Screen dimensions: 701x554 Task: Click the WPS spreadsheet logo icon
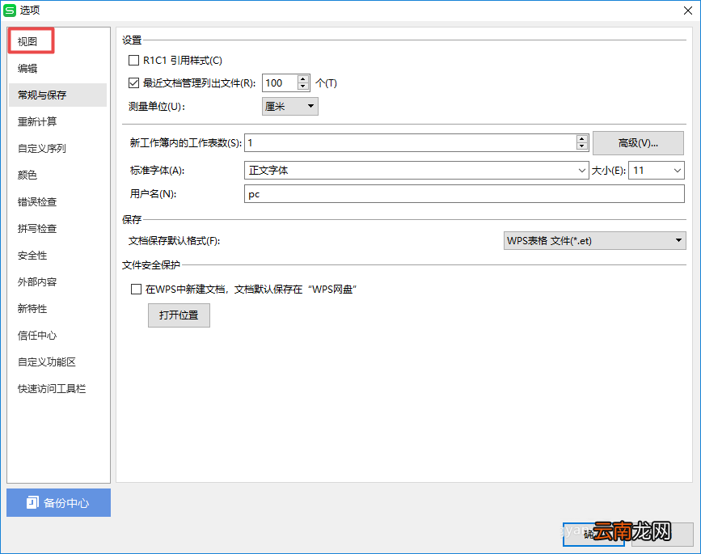pos(10,10)
